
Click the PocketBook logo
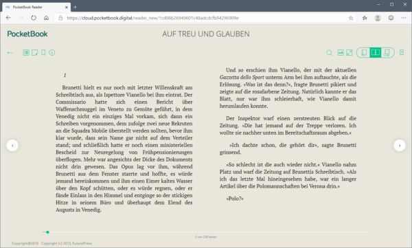pos(27,34)
